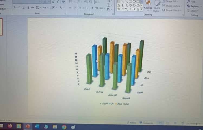Toggle text shadow formatting
This screenshot has height=130, width=203.
(x=28, y=8)
